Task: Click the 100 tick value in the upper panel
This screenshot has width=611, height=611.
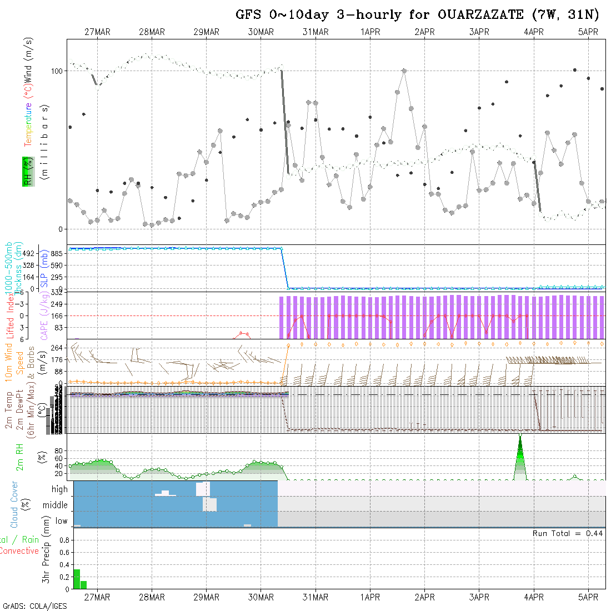Action: coord(57,71)
